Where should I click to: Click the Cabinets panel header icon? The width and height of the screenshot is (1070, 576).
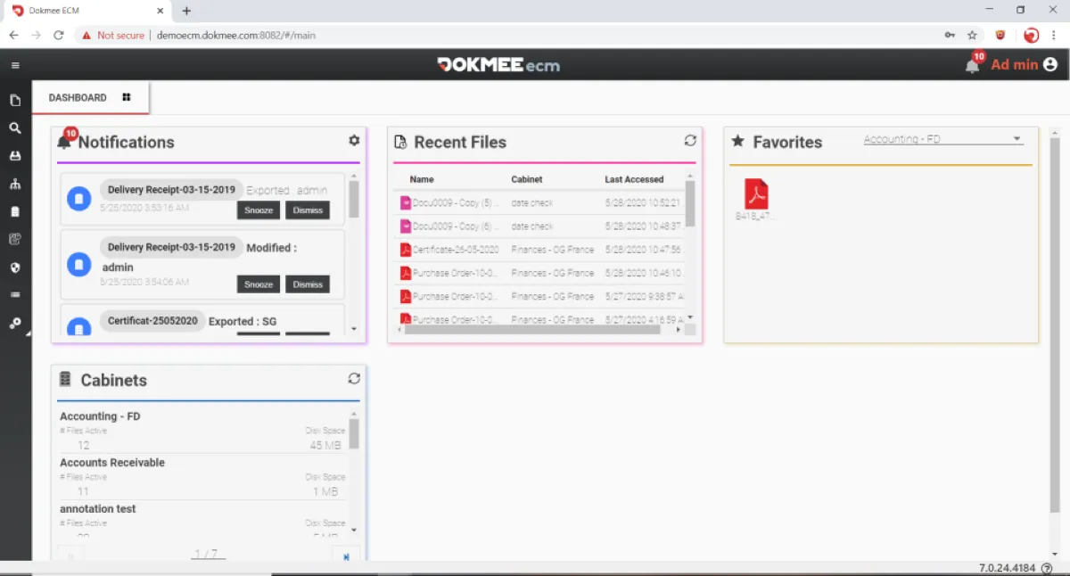(x=65, y=379)
